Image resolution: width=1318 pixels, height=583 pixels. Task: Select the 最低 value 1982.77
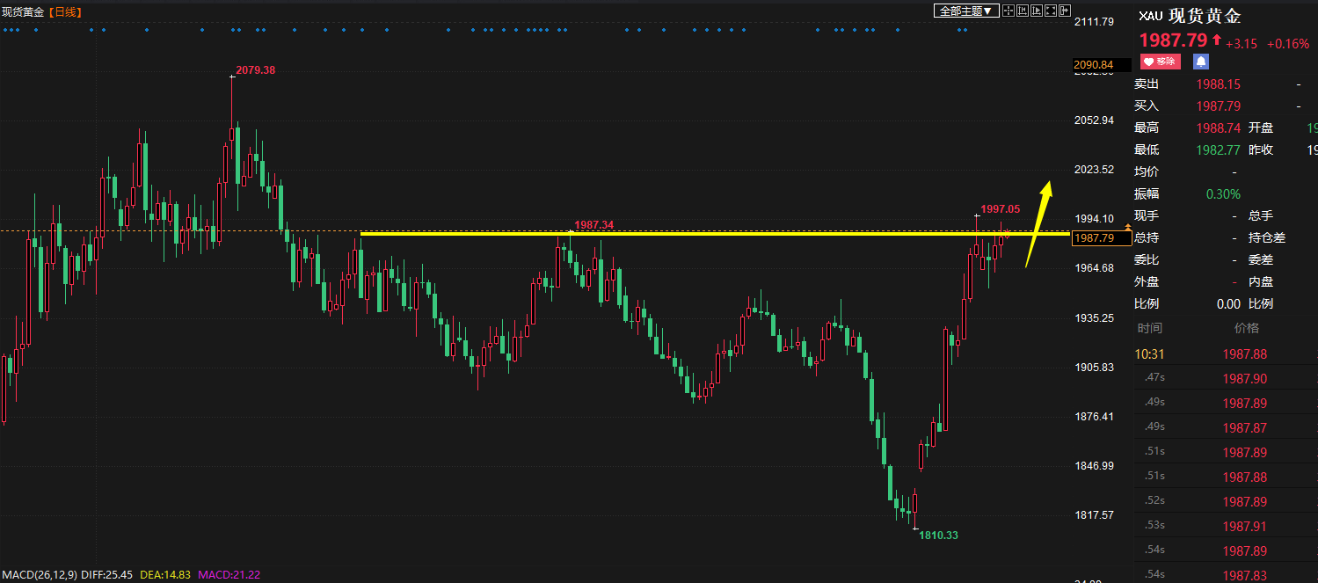click(1219, 150)
